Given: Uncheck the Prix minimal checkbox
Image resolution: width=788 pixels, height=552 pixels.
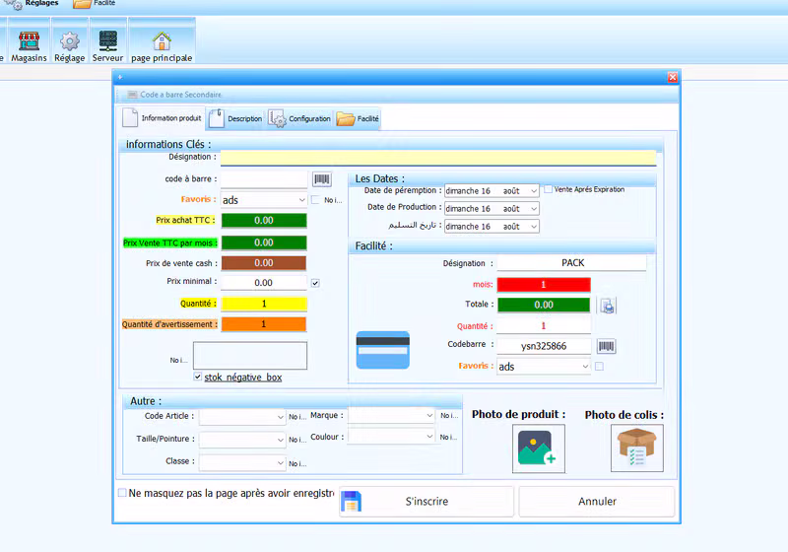Looking at the screenshot, I should 315,283.
